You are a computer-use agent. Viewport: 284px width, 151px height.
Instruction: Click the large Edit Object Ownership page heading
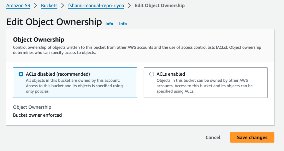point(54,22)
